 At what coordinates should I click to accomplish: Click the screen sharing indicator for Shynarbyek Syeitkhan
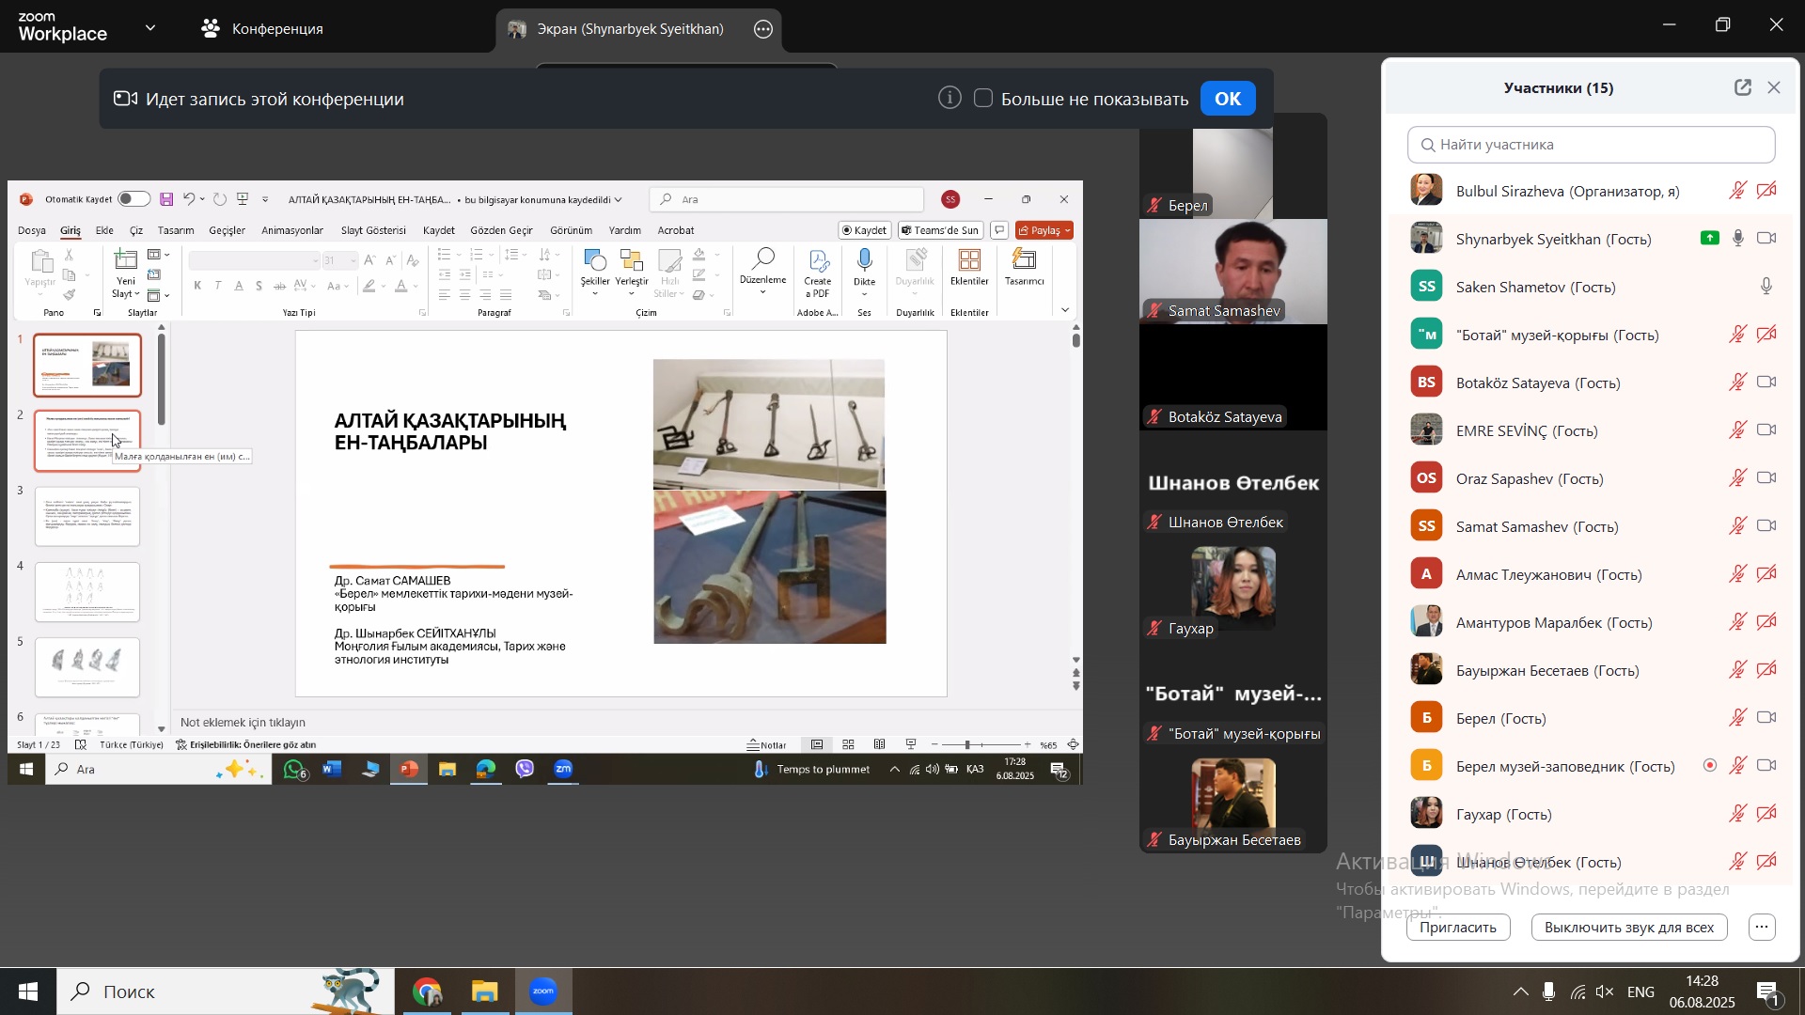coord(1710,239)
